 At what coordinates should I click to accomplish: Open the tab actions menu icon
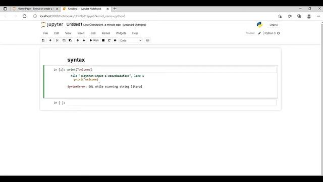[5, 9]
